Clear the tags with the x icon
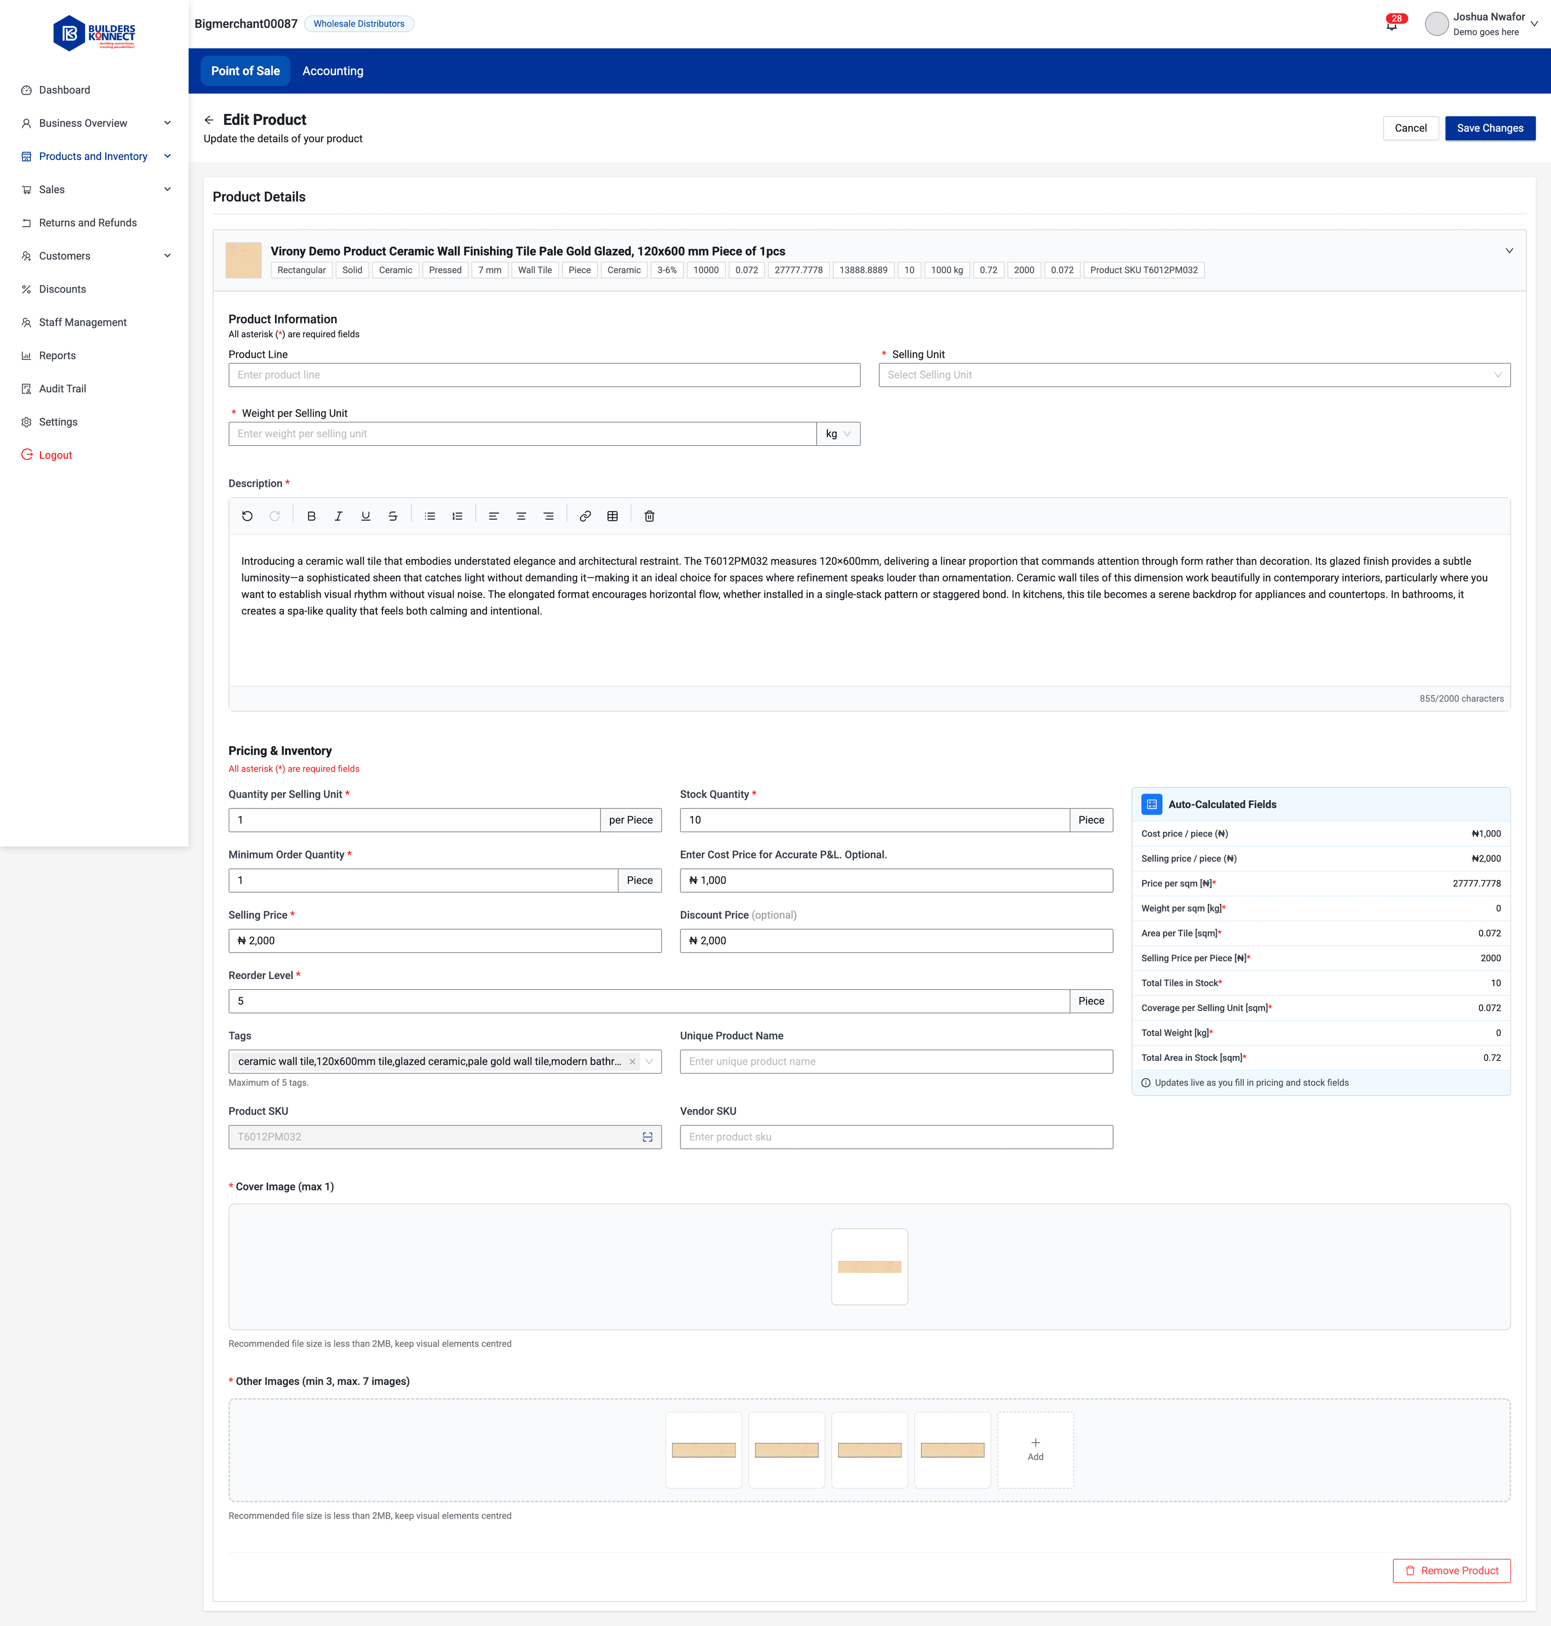Image resolution: width=1551 pixels, height=1626 pixels. click(x=633, y=1062)
